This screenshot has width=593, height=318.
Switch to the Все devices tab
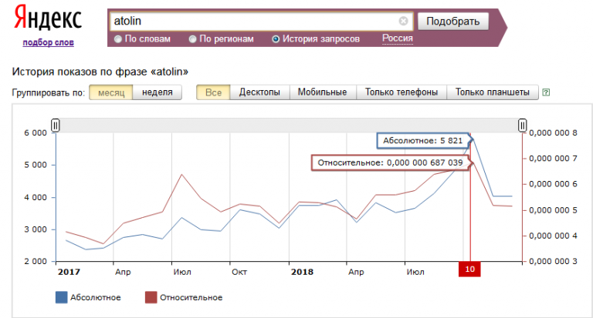pyautogui.click(x=213, y=92)
